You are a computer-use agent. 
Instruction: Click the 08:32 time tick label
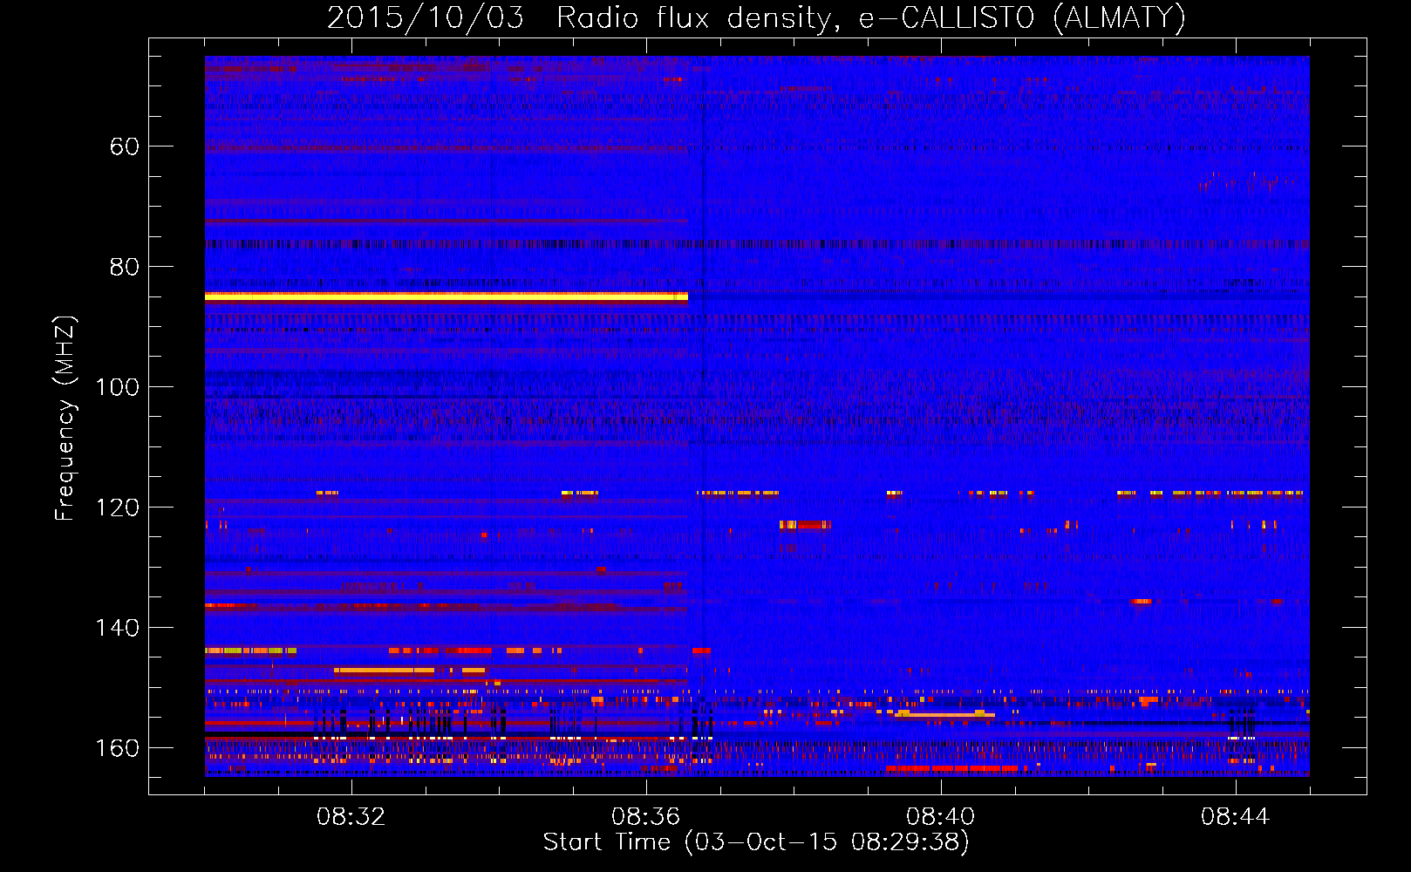(x=351, y=817)
